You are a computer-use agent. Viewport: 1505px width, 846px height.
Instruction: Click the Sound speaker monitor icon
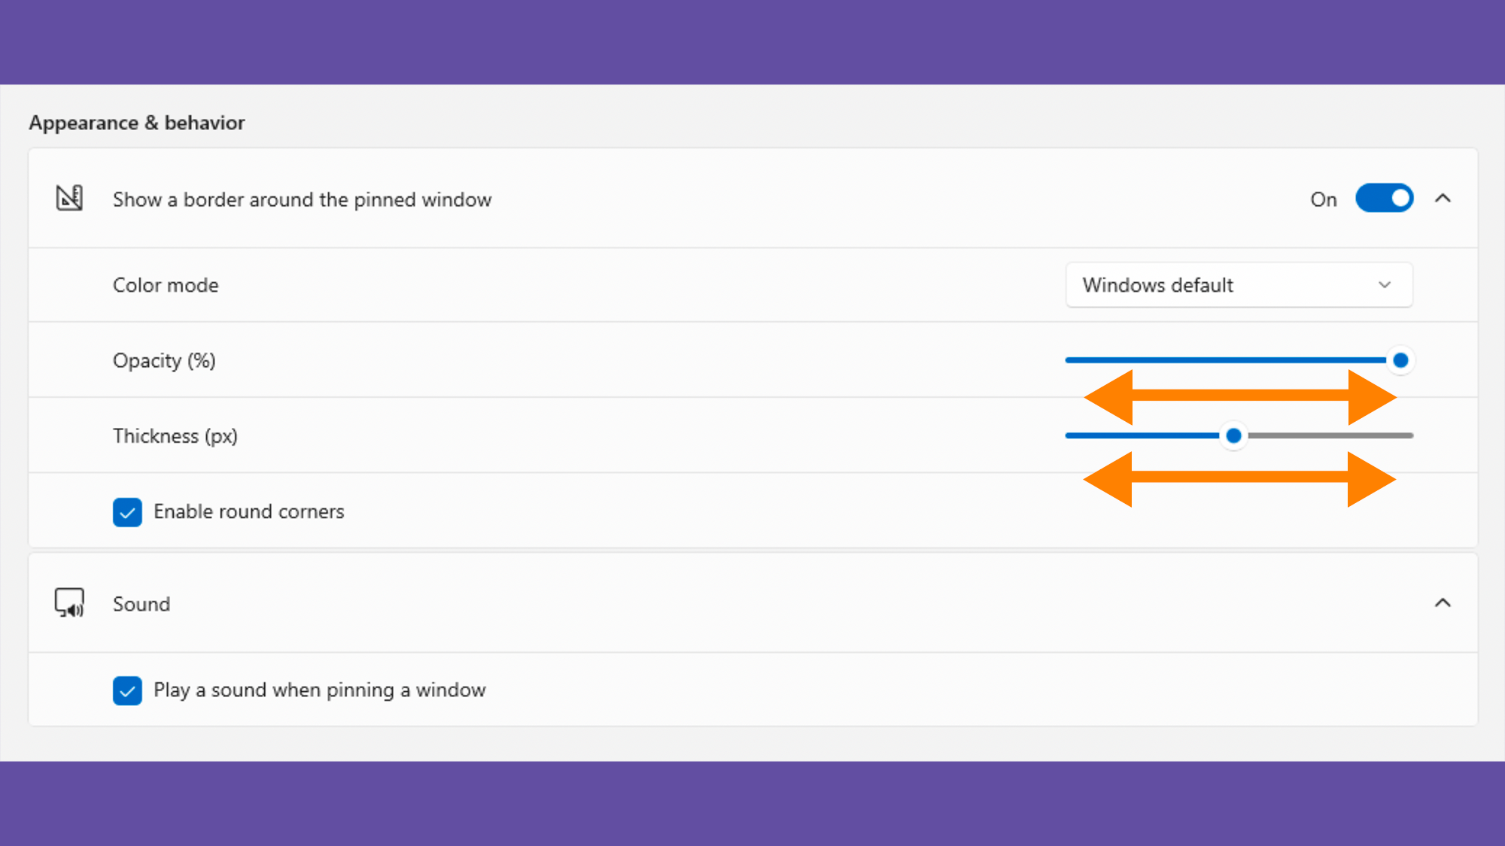(69, 603)
